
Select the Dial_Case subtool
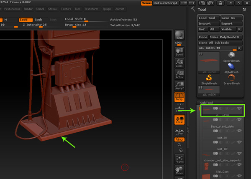pos(222,168)
